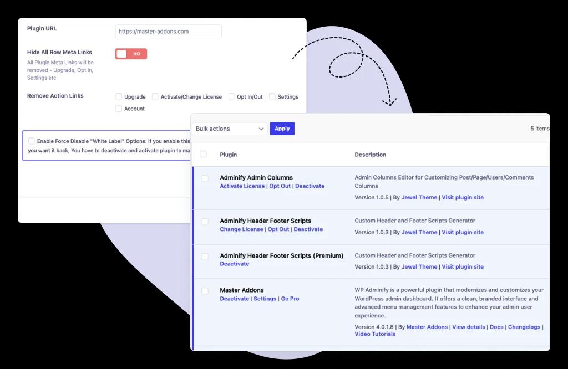This screenshot has height=369, width=568.
Task: Select the Adminify Admin Columns row checkbox
Action: 205,178
